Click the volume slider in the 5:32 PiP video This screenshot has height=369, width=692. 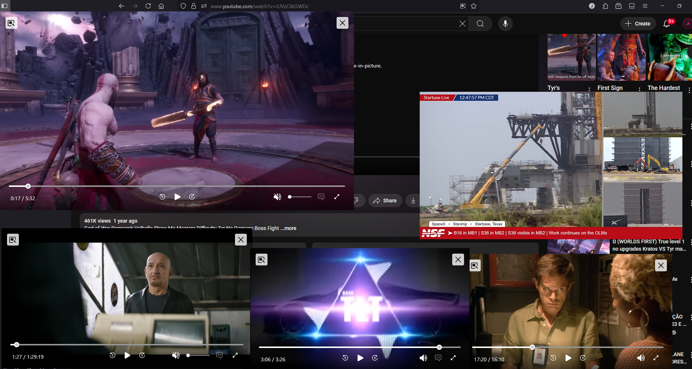click(300, 197)
